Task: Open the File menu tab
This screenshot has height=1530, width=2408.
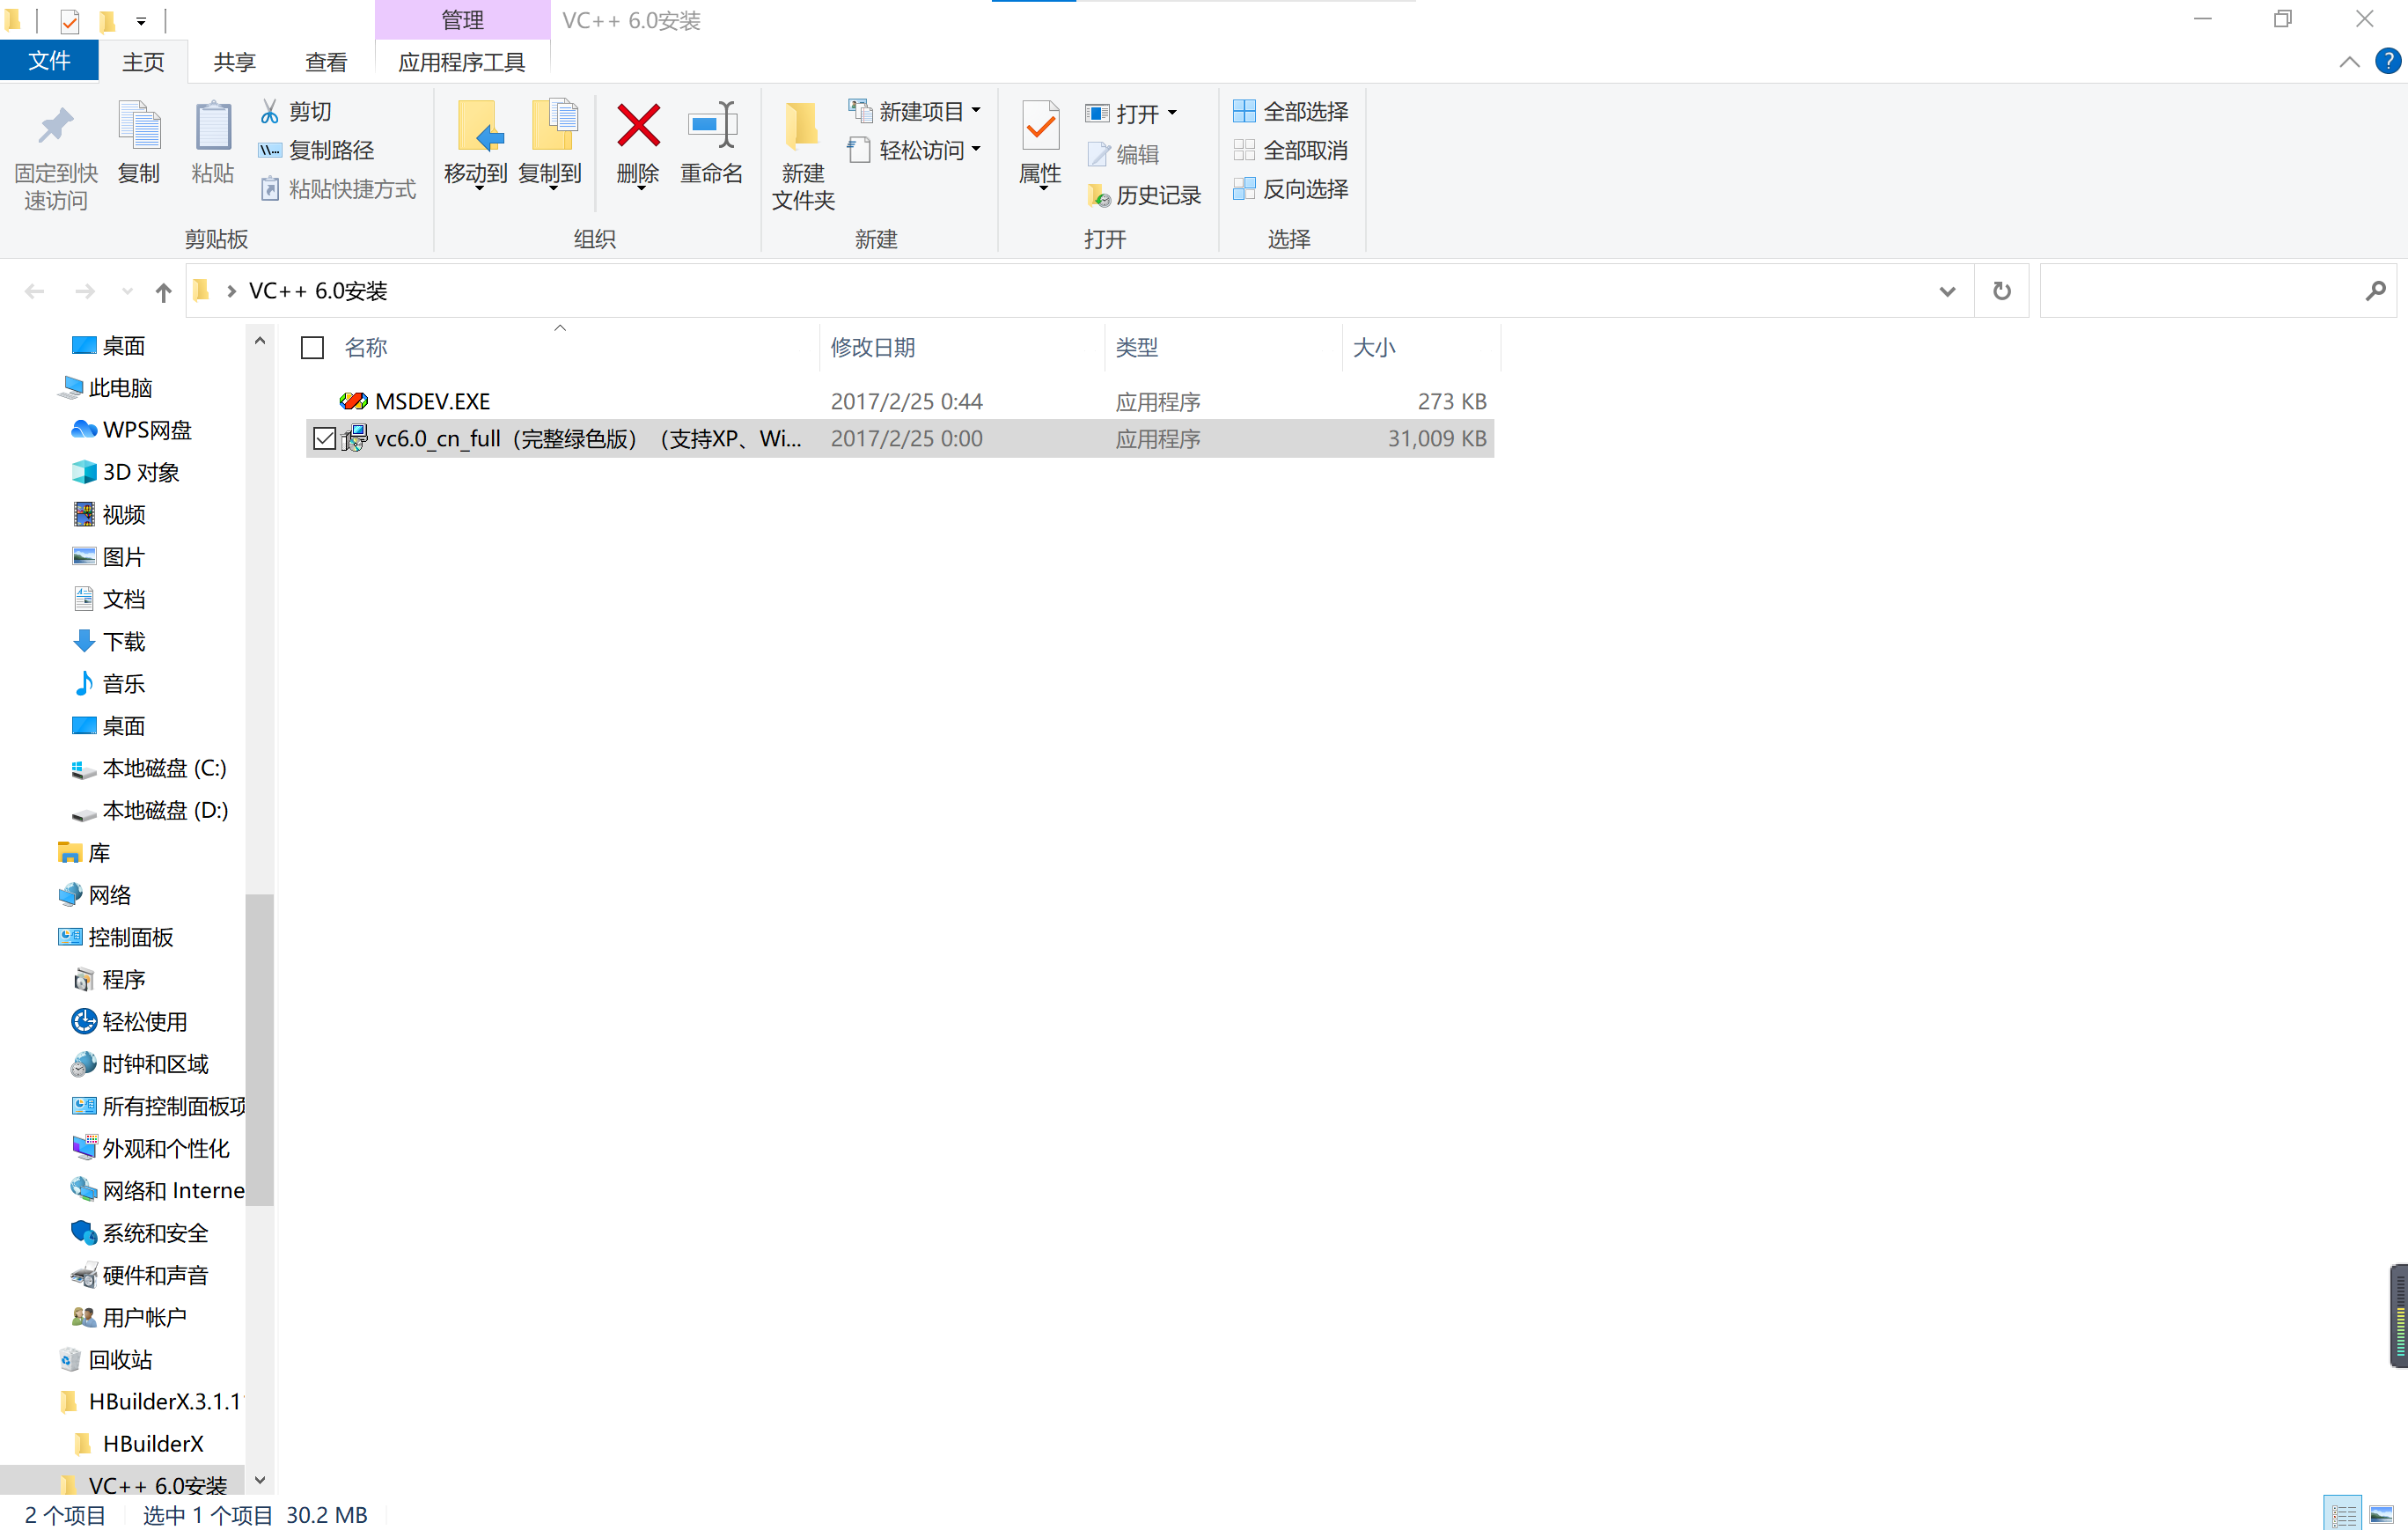Action: 49,61
